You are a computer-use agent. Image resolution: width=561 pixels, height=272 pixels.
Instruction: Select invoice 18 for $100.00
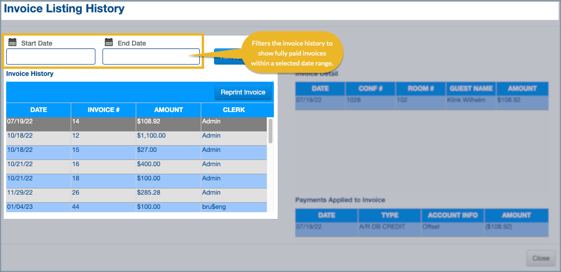pyautogui.click(x=136, y=181)
